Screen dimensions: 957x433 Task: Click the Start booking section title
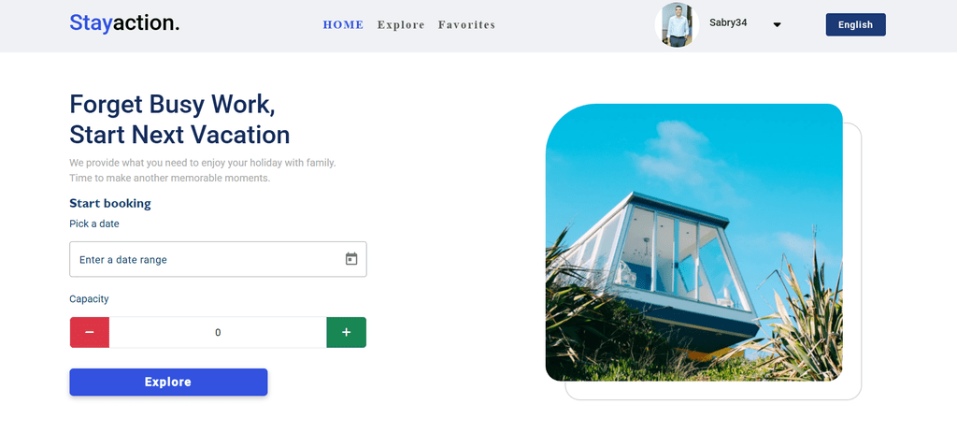(110, 203)
